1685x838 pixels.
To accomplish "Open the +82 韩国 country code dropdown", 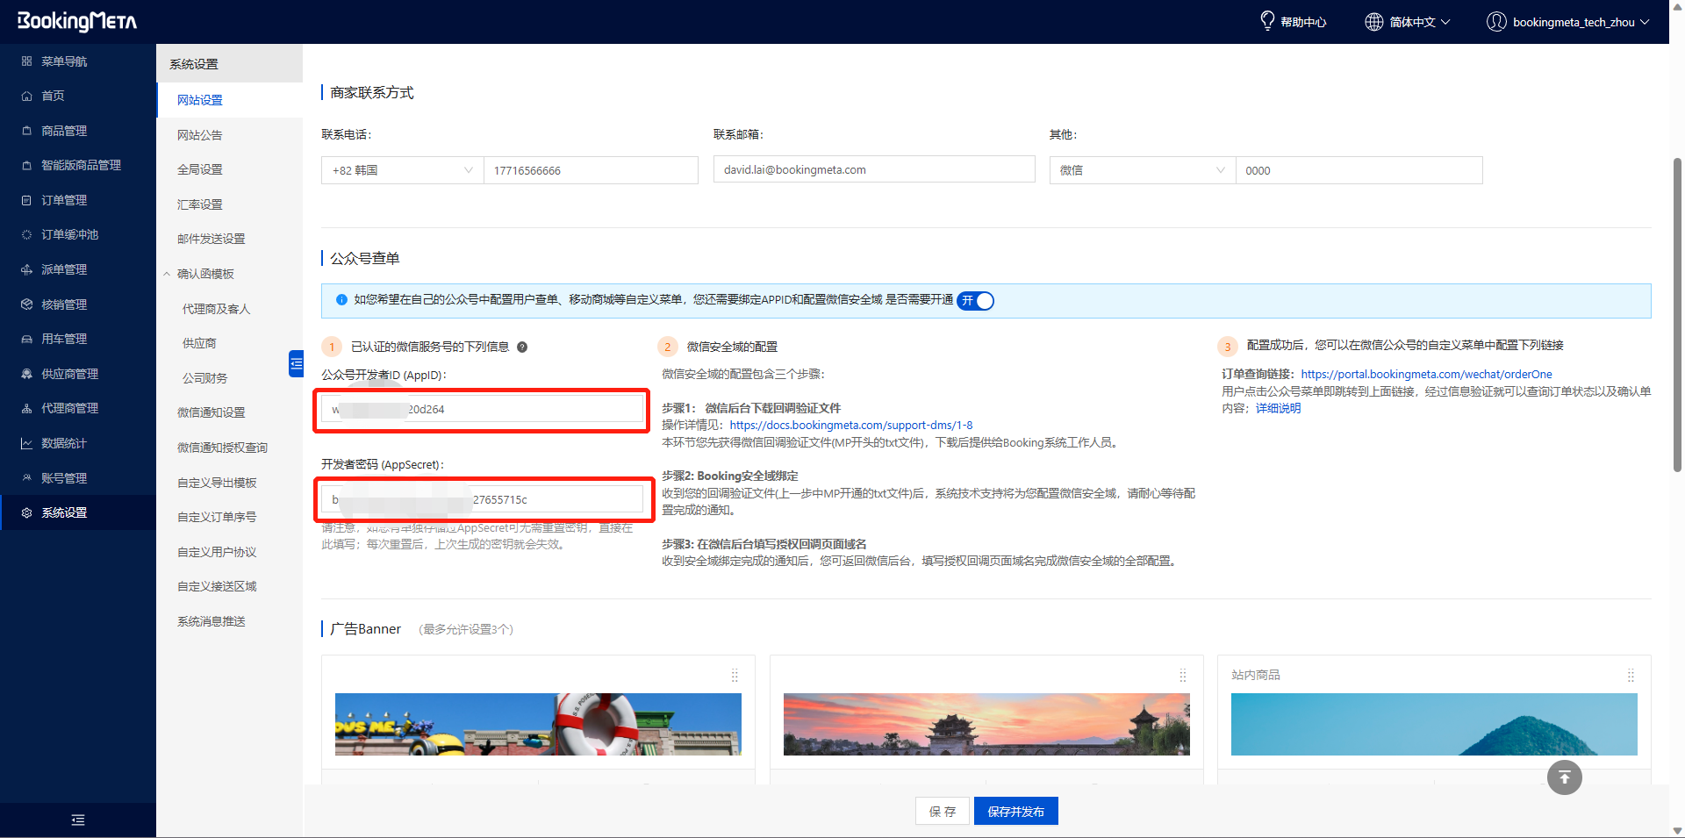I will tap(402, 170).
